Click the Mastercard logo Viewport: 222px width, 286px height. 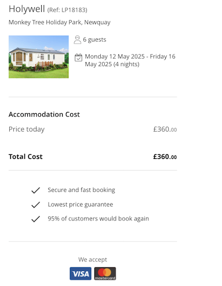105,273
